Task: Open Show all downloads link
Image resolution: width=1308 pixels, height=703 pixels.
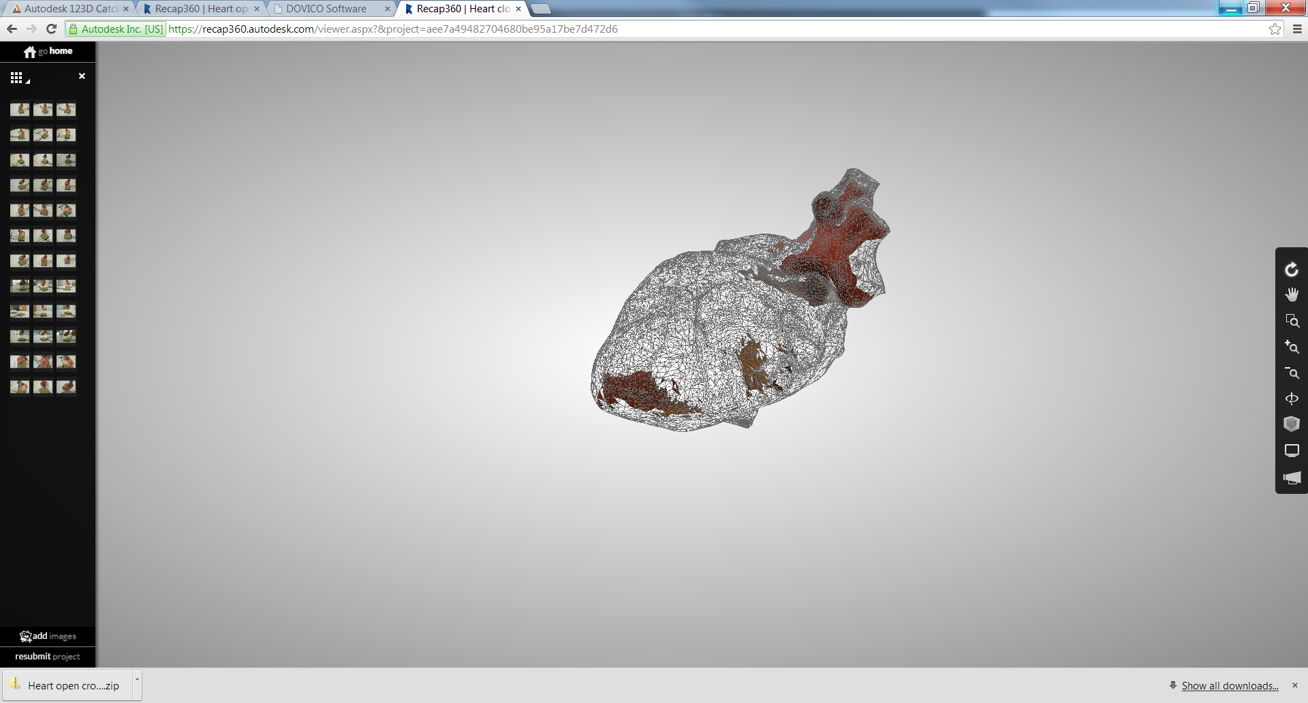Action: pos(1230,686)
